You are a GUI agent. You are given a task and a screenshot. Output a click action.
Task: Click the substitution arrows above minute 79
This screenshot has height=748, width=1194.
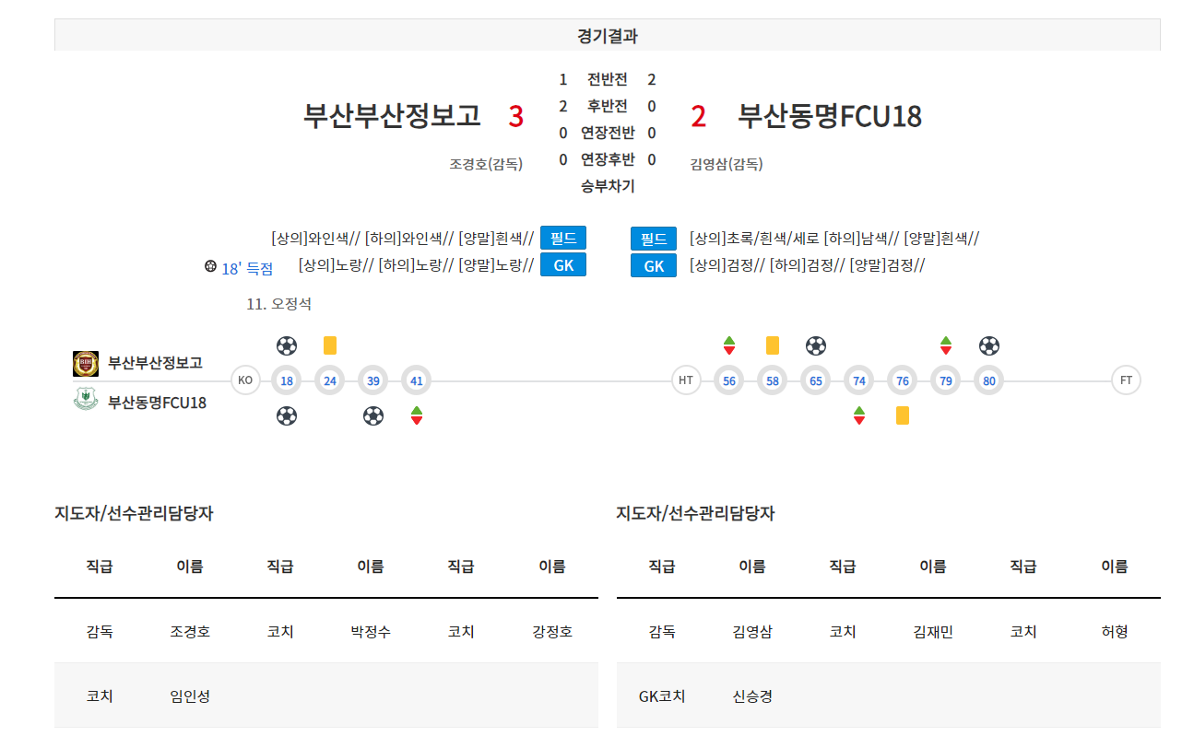pyautogui.click(x=946, y=345)
